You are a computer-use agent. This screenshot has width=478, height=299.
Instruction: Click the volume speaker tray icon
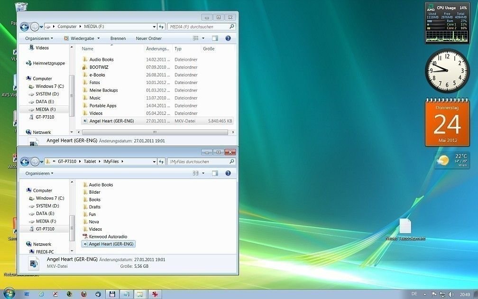pos(451,294)
